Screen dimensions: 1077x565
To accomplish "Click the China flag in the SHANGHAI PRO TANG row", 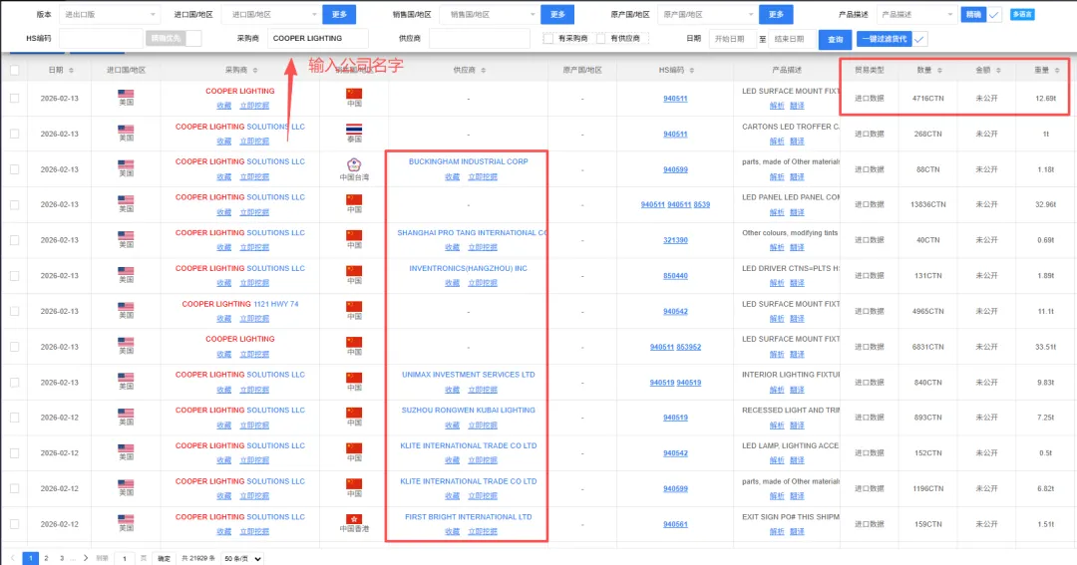I will click(x=354, y=235).
